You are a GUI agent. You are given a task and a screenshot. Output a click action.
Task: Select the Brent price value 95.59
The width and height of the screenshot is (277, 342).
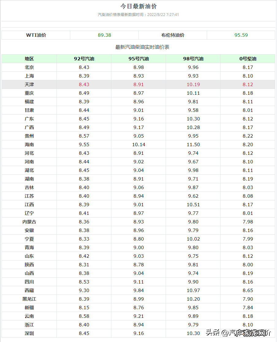[241, 35]
